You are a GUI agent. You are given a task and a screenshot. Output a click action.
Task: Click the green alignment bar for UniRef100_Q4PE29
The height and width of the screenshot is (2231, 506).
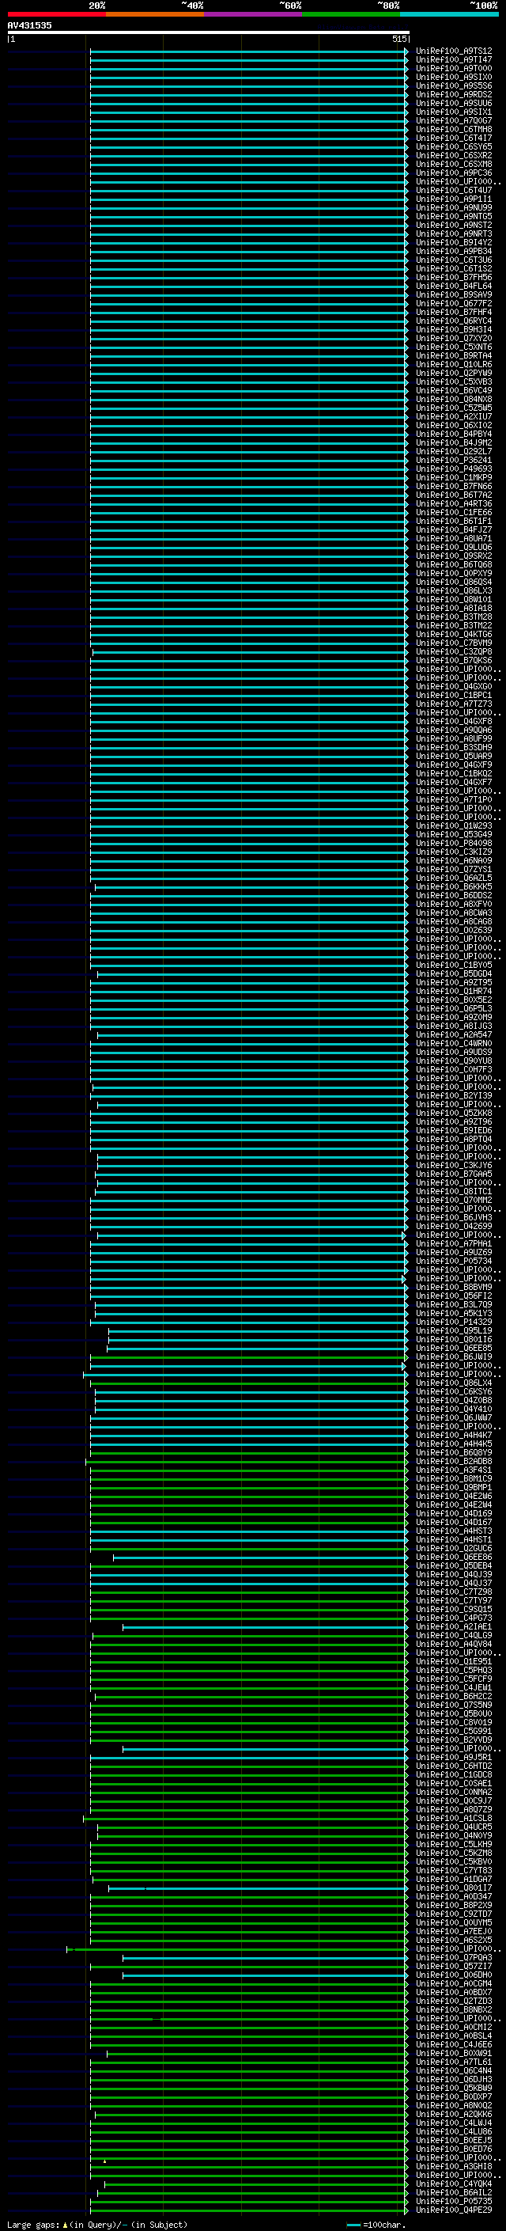249,2210
